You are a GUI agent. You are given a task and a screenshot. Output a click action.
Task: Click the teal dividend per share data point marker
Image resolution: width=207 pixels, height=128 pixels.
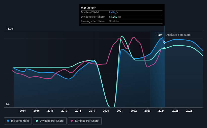164,48
